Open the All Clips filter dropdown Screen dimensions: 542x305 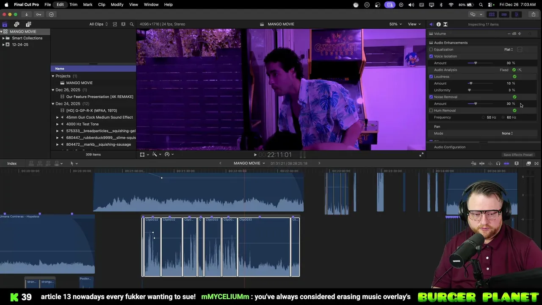click(x=98, y=24)
